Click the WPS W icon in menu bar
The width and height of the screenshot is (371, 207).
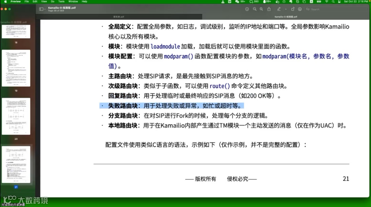tap(229, 2)
